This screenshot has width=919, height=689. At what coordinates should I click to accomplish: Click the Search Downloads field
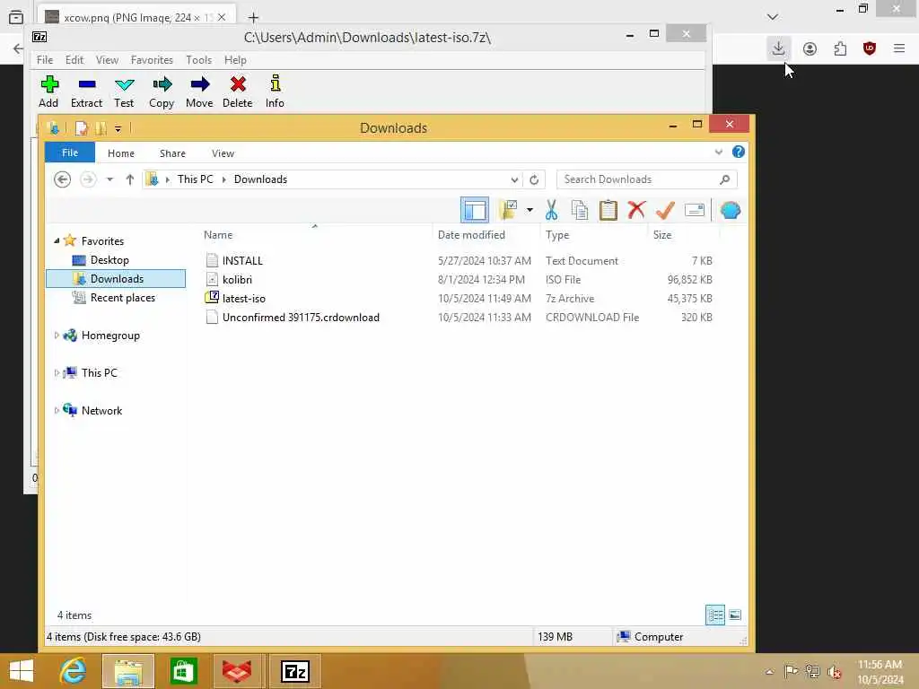[x=646, y=179]
